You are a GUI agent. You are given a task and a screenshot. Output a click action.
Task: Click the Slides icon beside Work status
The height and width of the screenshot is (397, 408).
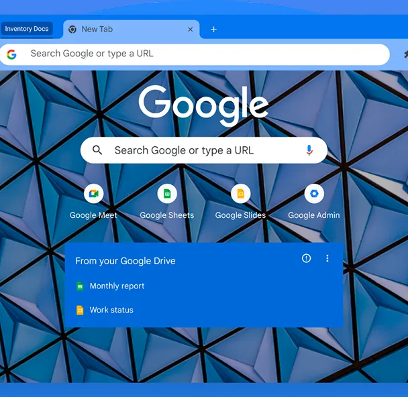point(80,310)
